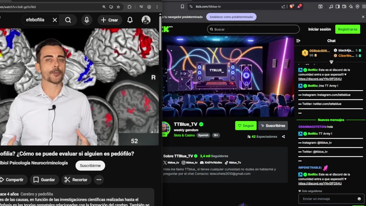Open the TikTok link 'ttblue_Tv'

233,163
